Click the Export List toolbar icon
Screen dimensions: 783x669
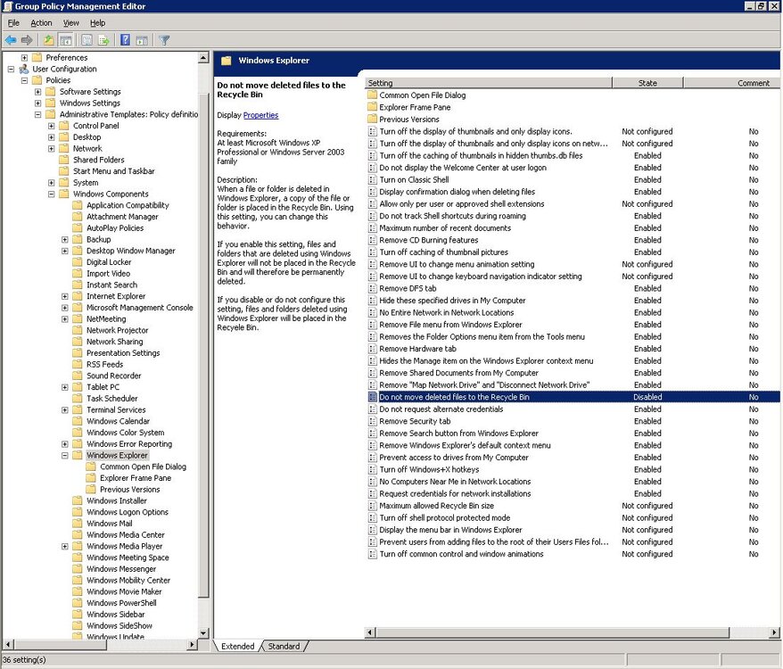pos(103,40)
